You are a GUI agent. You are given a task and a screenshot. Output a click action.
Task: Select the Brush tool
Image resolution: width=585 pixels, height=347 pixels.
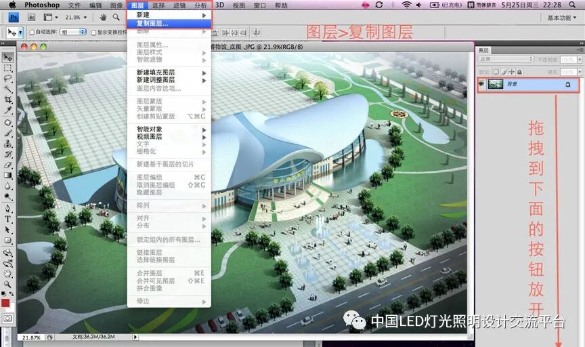click(x=8, y=134)
